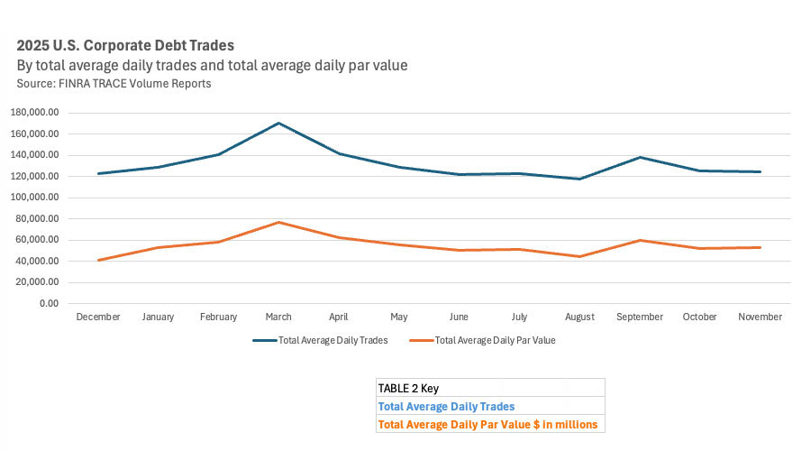
Task: Click the chart title "2025 U.S. Corporate Debt Trades"
Action: point(119,45)
